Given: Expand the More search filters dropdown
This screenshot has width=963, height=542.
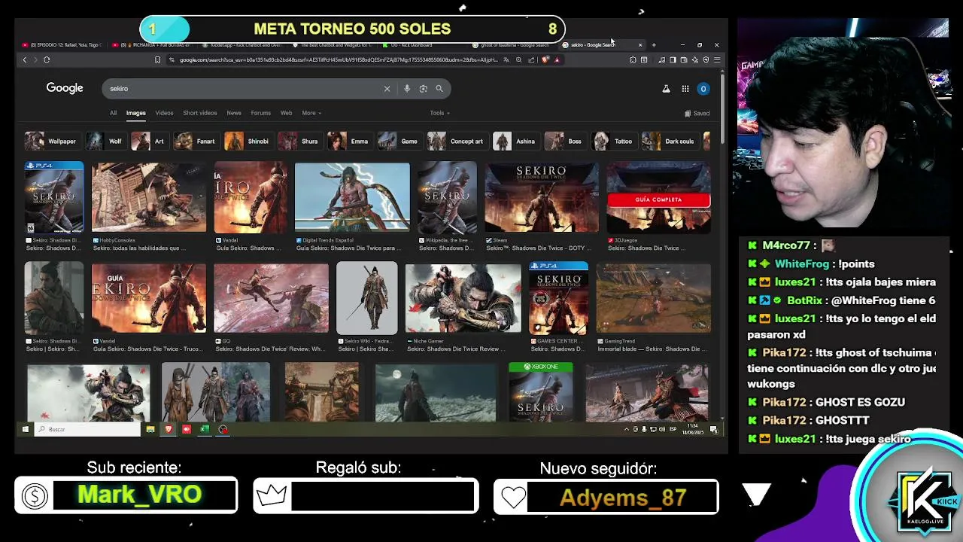Looking at the screenshot, I should pos(311,113).
